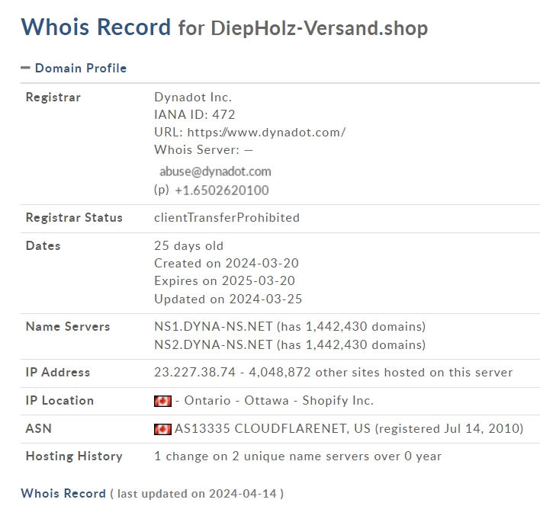Click the 'Updated on 2024-03-25' date
Viewport: 540px width, 506px height.
pos(228,299)
